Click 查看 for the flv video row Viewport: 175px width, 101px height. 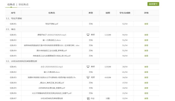146,77
